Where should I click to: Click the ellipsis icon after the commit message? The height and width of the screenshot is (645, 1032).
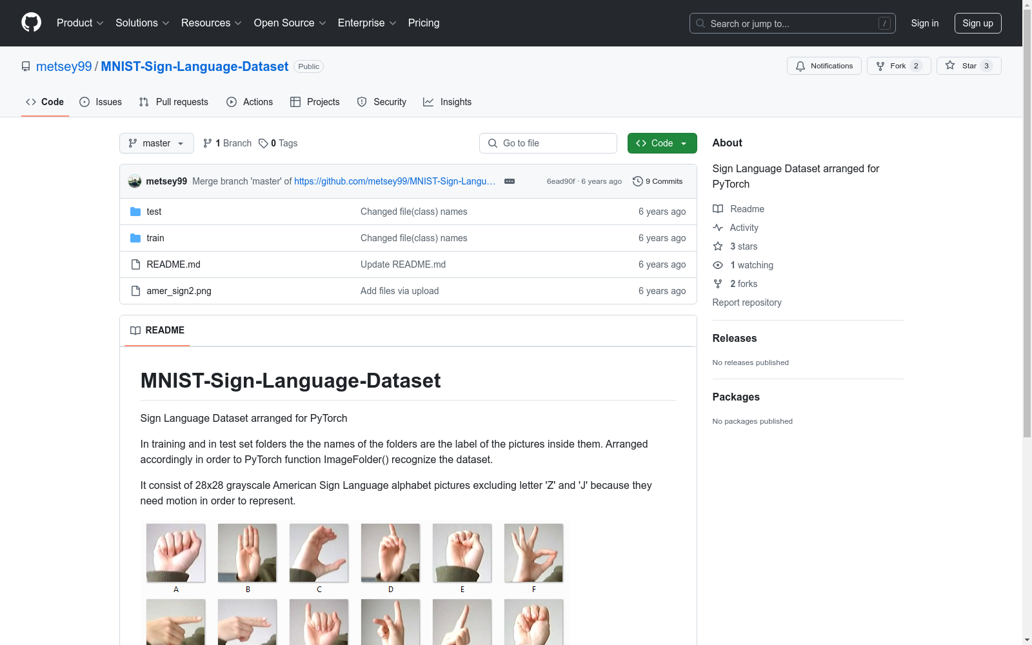pyautogui.click(x=509, y=181)
